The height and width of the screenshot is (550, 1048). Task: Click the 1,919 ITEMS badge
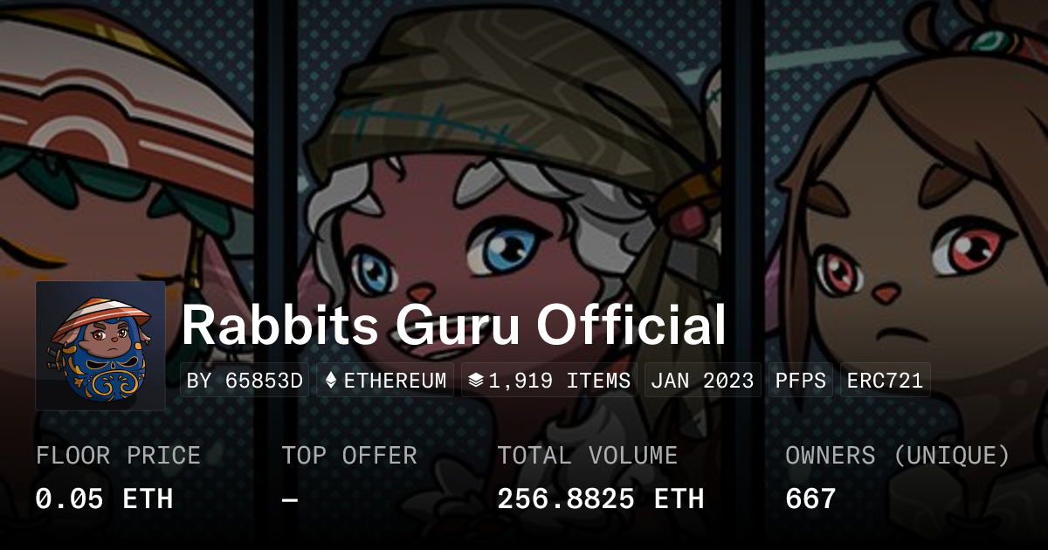pyautogui.click(x=549, y=381)
